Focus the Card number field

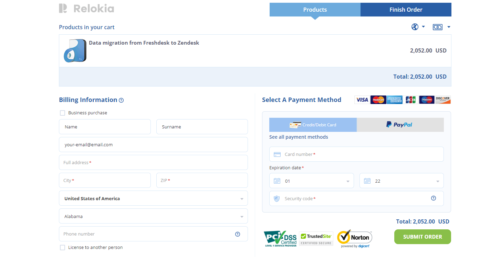click(356, 154)
